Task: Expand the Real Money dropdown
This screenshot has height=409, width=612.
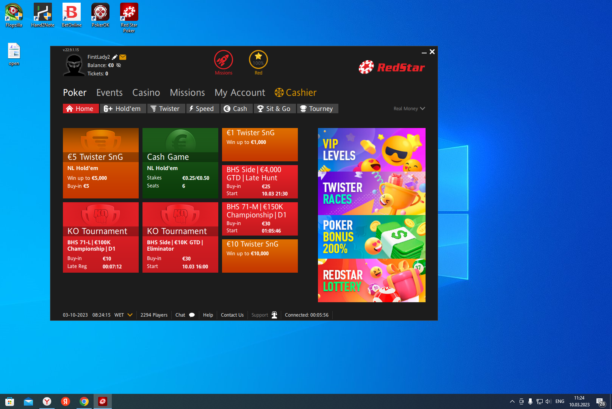Action: [x=409, y=109]
